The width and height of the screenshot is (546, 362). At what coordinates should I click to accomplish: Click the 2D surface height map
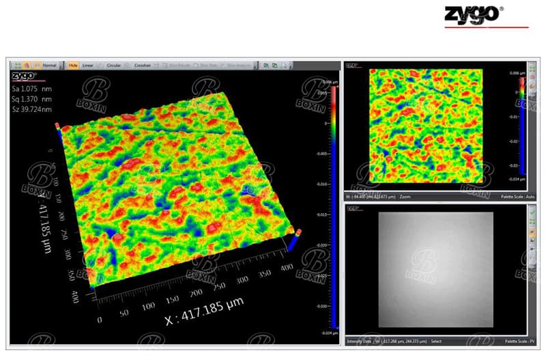pos(426,126)
